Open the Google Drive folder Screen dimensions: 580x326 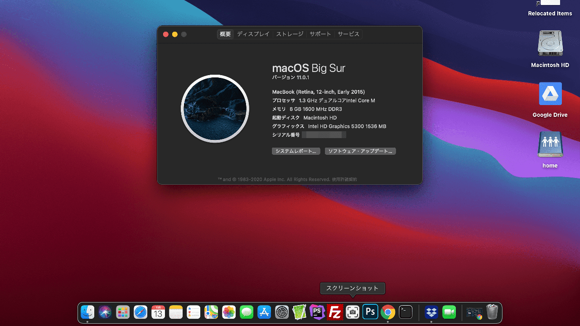550,94
